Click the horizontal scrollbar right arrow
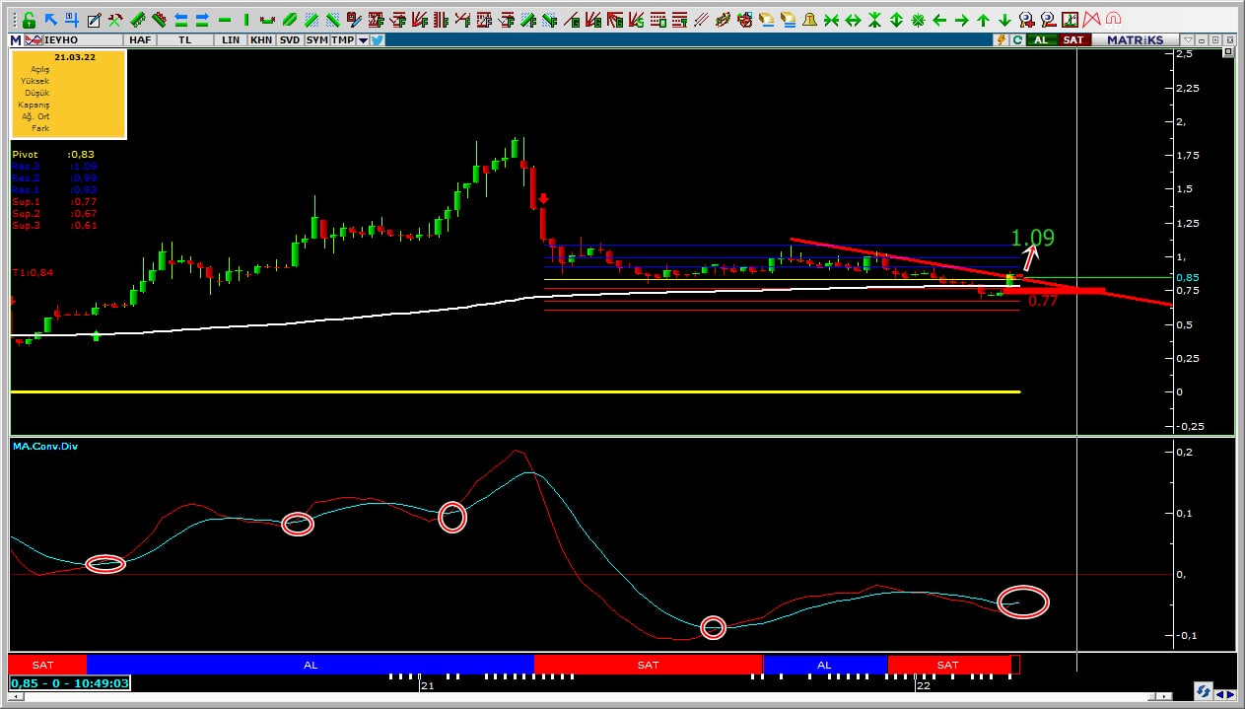 [1164, 696]
